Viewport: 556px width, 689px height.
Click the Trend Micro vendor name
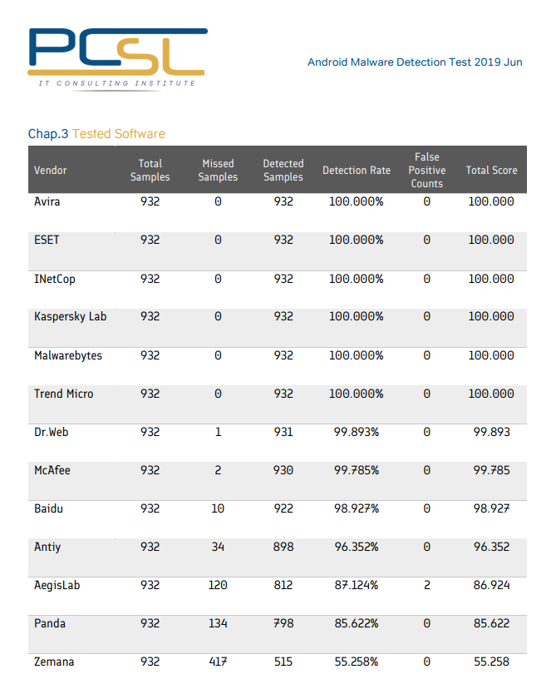pyautogui.click(x=64, y=394)
